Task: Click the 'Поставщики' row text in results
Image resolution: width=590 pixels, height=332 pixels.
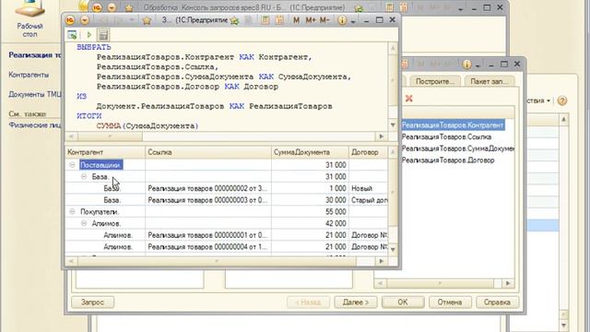Action: click(x=100, y=165)
